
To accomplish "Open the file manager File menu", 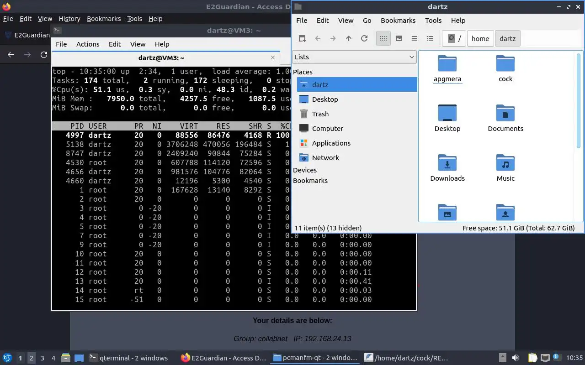I will coord(302,21).
